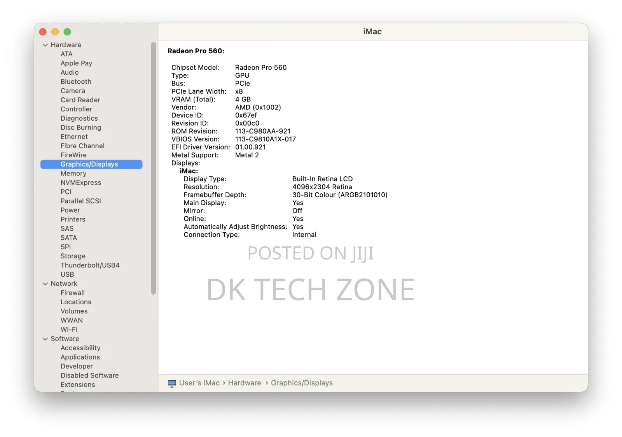622x437 pixels.
Task: Select USB in the sidebar
Action: [x=67, y=274]
